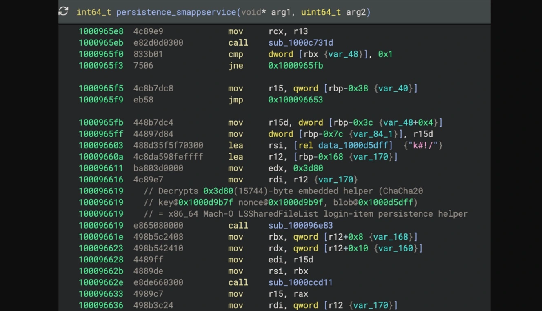Click address 10009662b of mov rsi, rbx

pyautogui.click(x=101, y=271)
